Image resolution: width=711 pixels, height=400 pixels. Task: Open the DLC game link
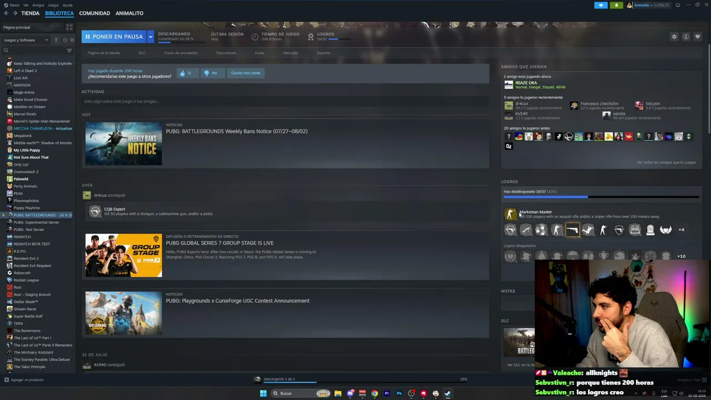point(142,53)
